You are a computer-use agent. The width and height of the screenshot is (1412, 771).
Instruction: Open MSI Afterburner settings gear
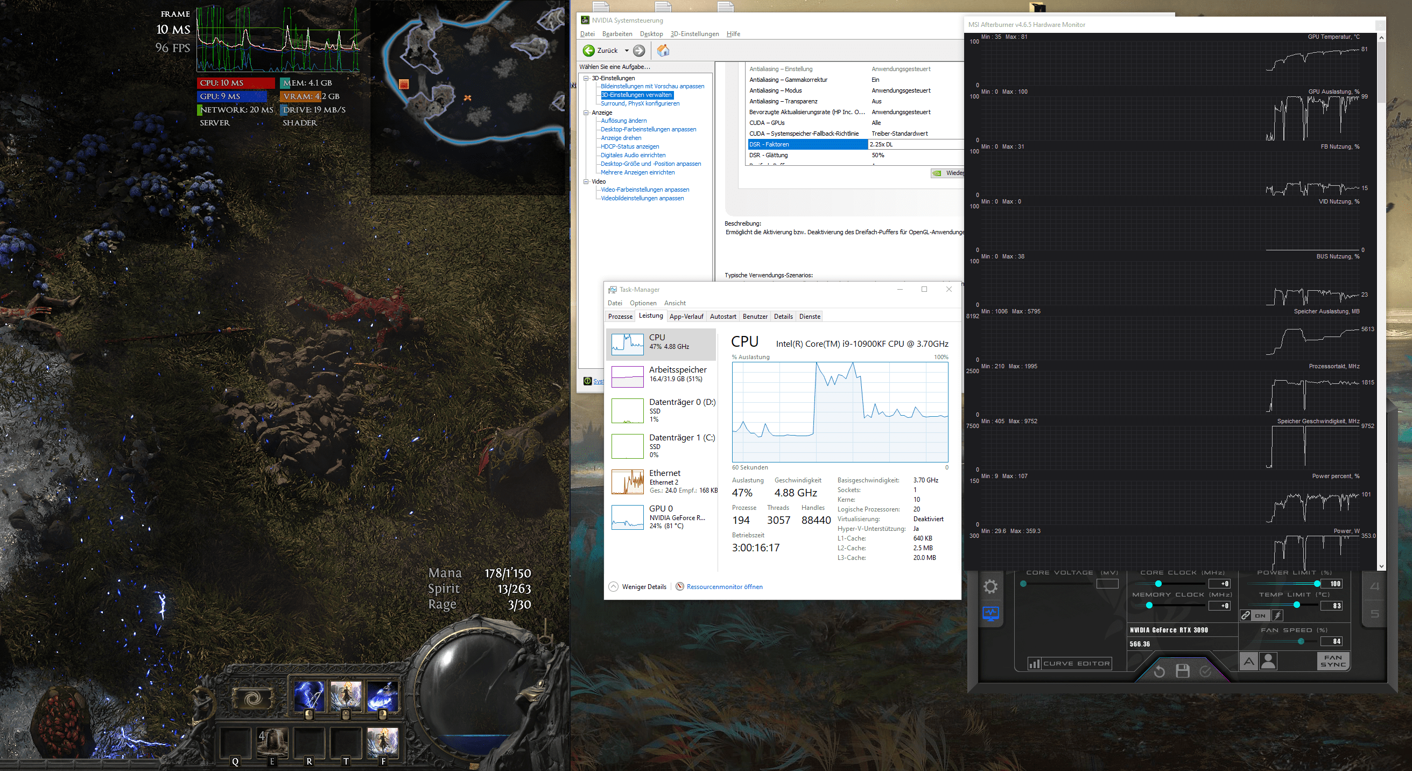pyautogui.click(x=990, y=587)
